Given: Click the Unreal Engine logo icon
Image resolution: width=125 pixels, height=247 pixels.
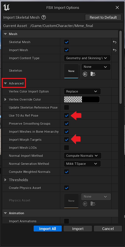Looking at the screenshot, I should pyautogui.click(x=7, y=7).
